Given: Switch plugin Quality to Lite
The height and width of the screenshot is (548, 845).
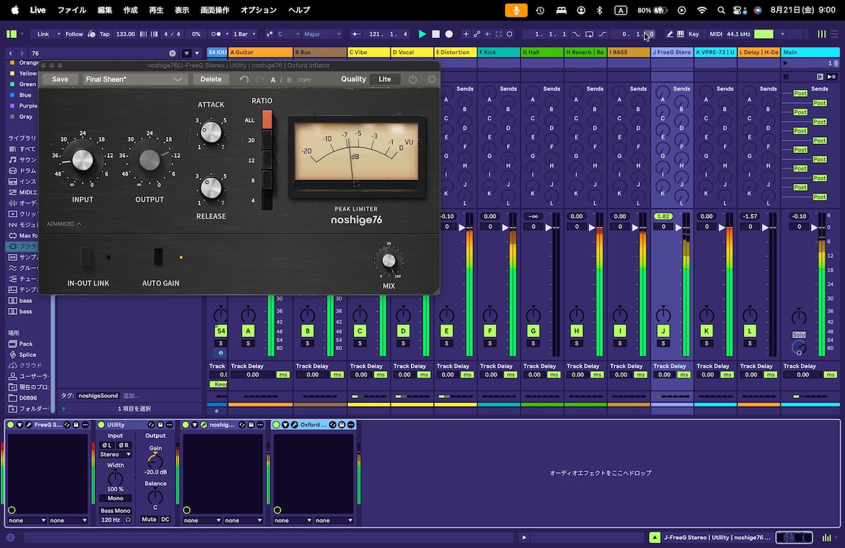Looking at the screenshot, I should (x=384, y=79).
